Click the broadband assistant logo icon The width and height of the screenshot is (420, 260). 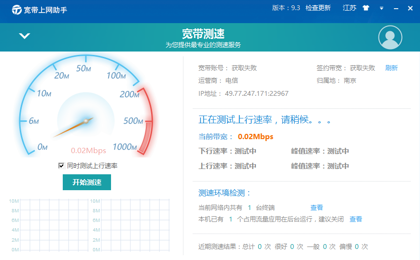click(17, 10)
